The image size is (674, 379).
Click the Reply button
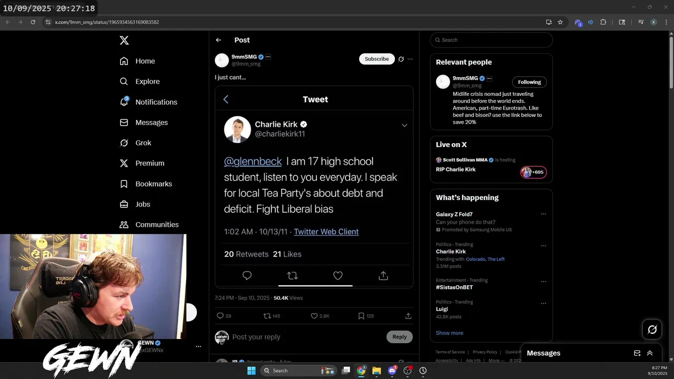click(x=400, y=337)
